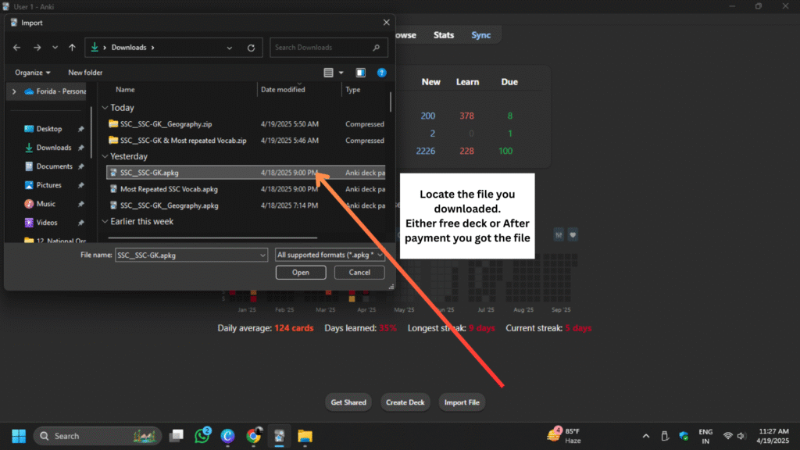Open WhatsApp from the taskbar
Image resolution: width=800 pixels, height=450 pixels.
(202, 436)
